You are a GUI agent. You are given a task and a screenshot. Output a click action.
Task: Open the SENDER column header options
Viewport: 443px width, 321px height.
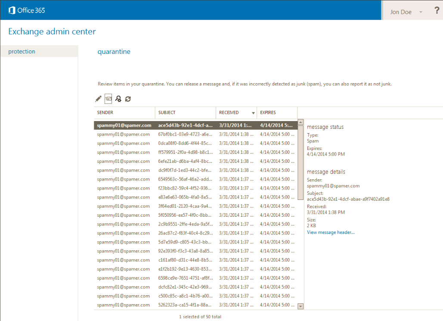click(x=105, y=112)
